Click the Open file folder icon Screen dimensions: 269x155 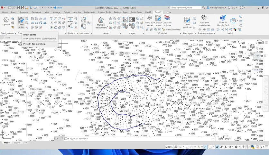point(14,8)
